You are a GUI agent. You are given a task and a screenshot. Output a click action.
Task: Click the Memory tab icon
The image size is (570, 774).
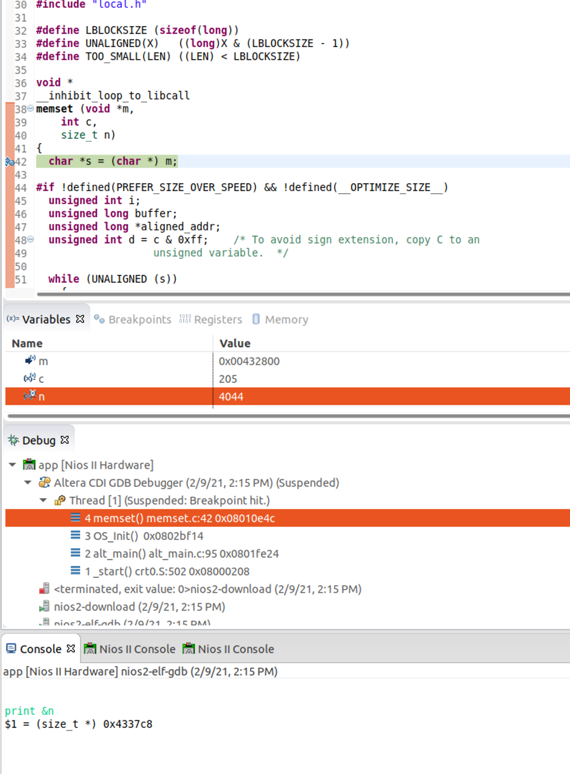(256, 319)
